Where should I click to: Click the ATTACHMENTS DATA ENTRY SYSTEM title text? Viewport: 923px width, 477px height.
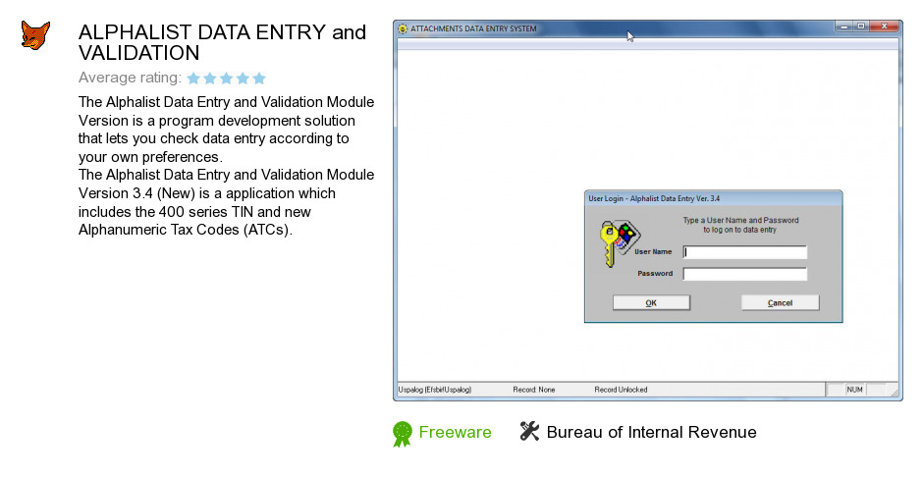point(473,28)
